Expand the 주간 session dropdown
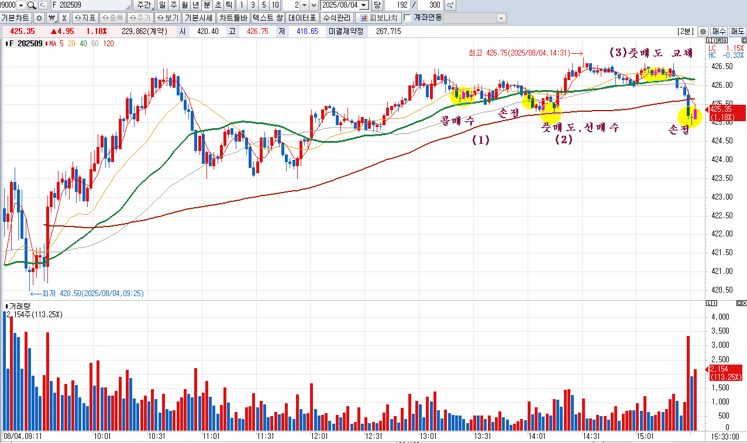This screenshot has width=747, height=443. 143,5
